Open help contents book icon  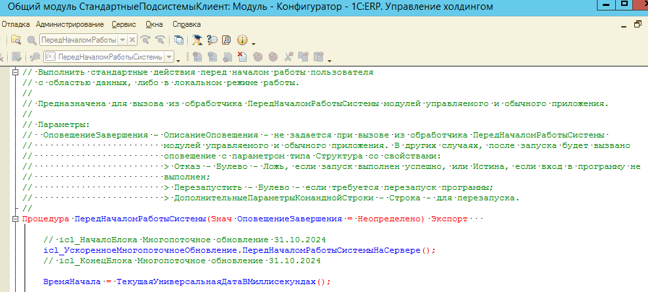click(227, 40)
